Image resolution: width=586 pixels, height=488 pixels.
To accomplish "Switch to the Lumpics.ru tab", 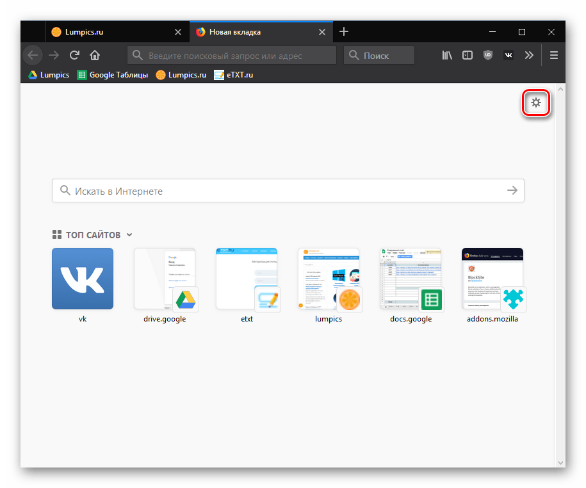I will click(109, 31).
